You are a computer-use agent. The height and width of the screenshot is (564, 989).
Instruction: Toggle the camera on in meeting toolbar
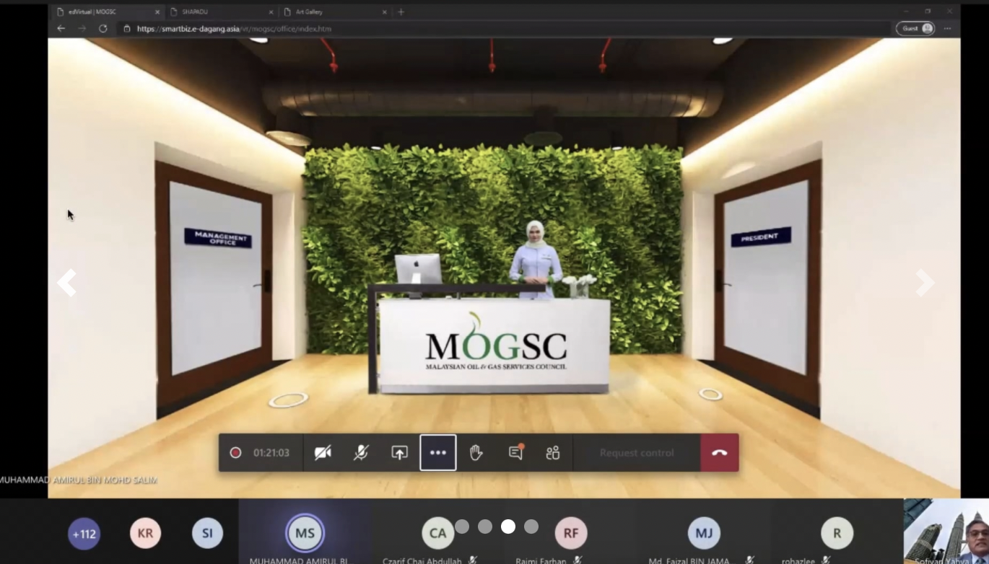[323, 453]
